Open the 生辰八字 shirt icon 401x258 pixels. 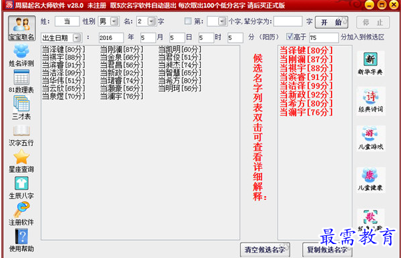(x=21, y=188)
